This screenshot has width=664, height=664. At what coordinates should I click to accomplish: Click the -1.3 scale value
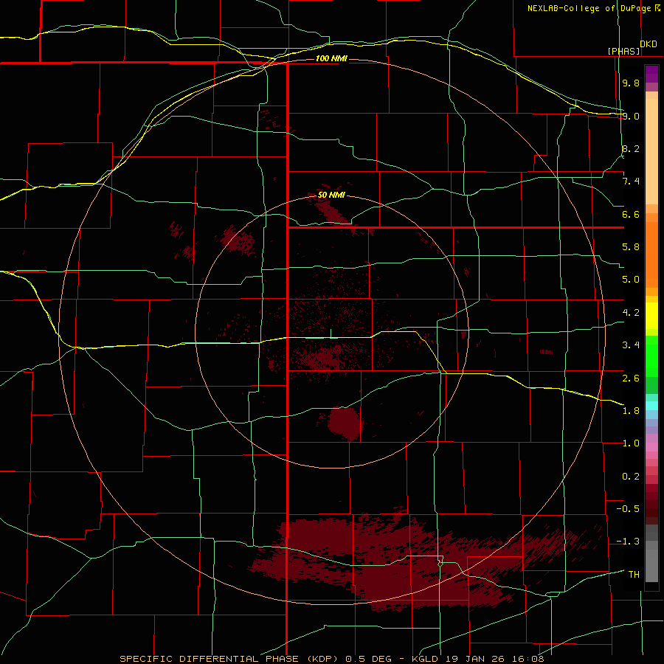coord(628,542)
